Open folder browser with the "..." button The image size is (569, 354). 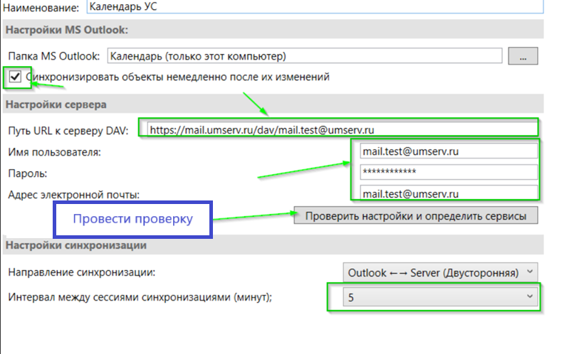click(x=523, y=55)
